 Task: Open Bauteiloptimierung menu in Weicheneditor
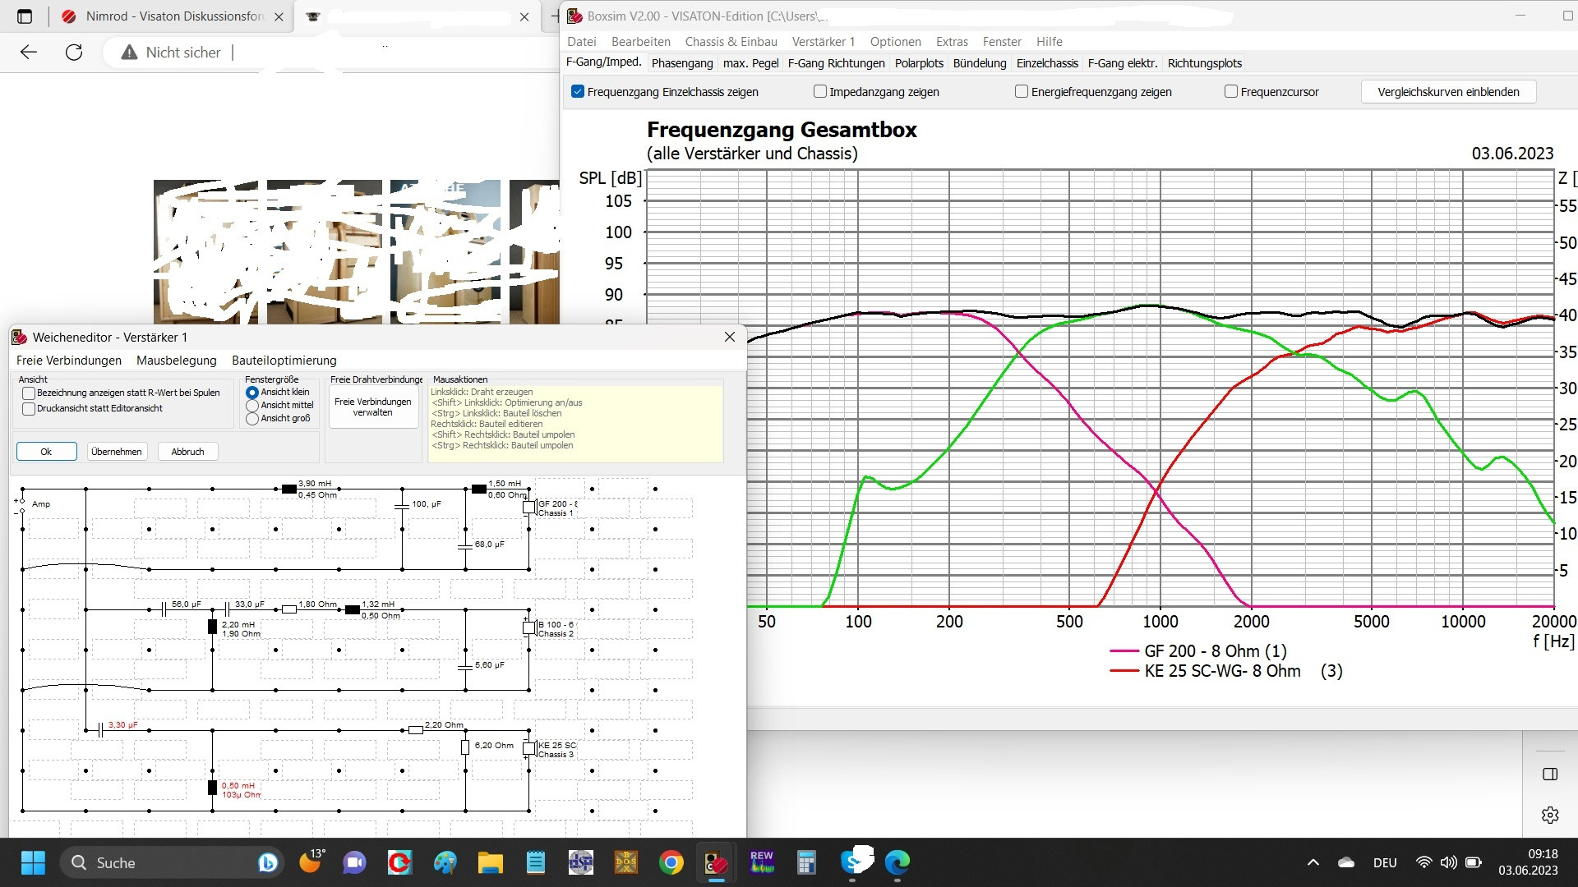(x=284, y=361)
